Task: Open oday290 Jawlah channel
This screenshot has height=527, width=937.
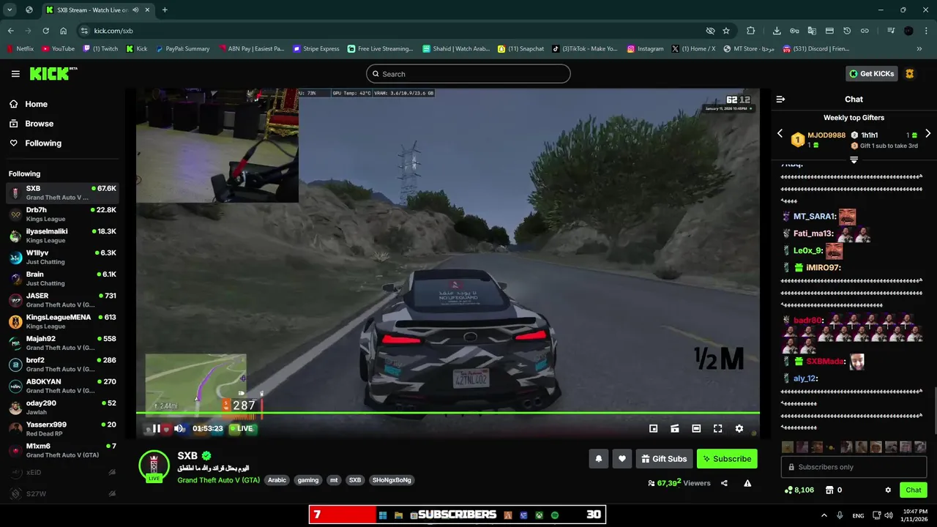Action: [62, 408]
